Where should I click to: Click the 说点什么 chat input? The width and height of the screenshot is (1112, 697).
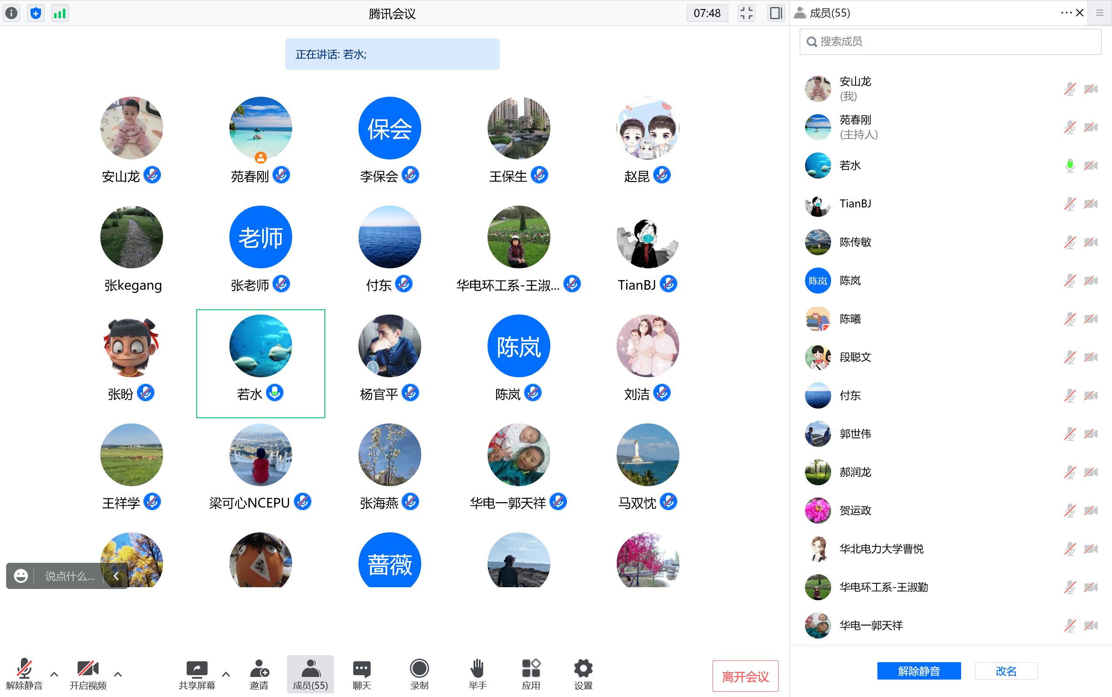click(70, 575)
